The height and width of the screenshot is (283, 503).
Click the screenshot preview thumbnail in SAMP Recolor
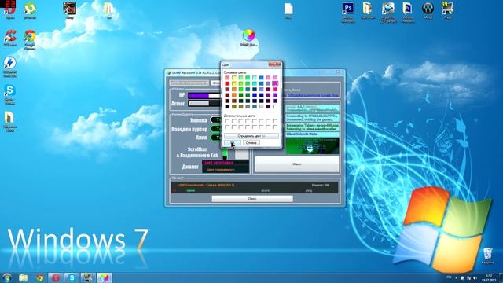coord(312,145)
